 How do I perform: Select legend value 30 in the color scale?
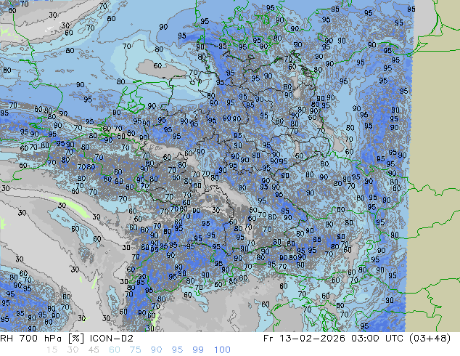(73, 350)
